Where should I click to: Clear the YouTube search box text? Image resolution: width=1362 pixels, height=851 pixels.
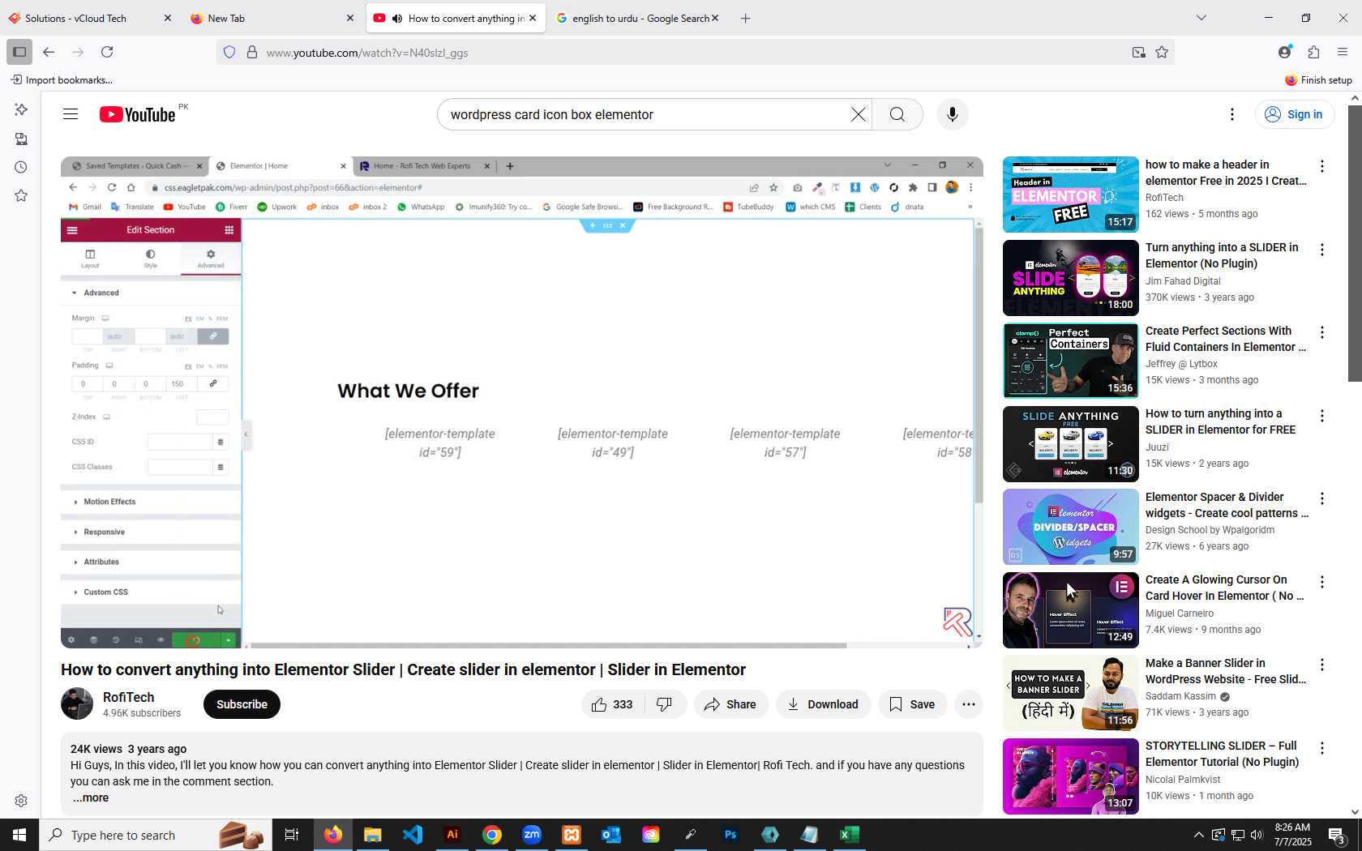click(x=858, y=114)
